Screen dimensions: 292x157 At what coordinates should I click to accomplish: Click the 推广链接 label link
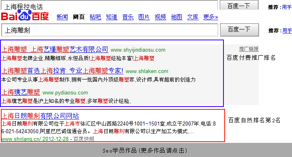(x=249, y=49)
